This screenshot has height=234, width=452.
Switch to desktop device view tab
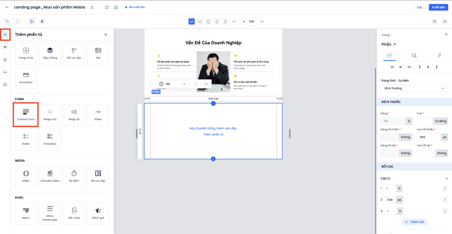192,21
